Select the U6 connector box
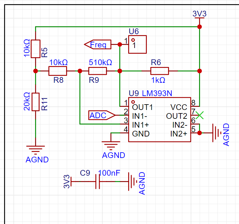The image size is (239, 224). tap(137, 45)
